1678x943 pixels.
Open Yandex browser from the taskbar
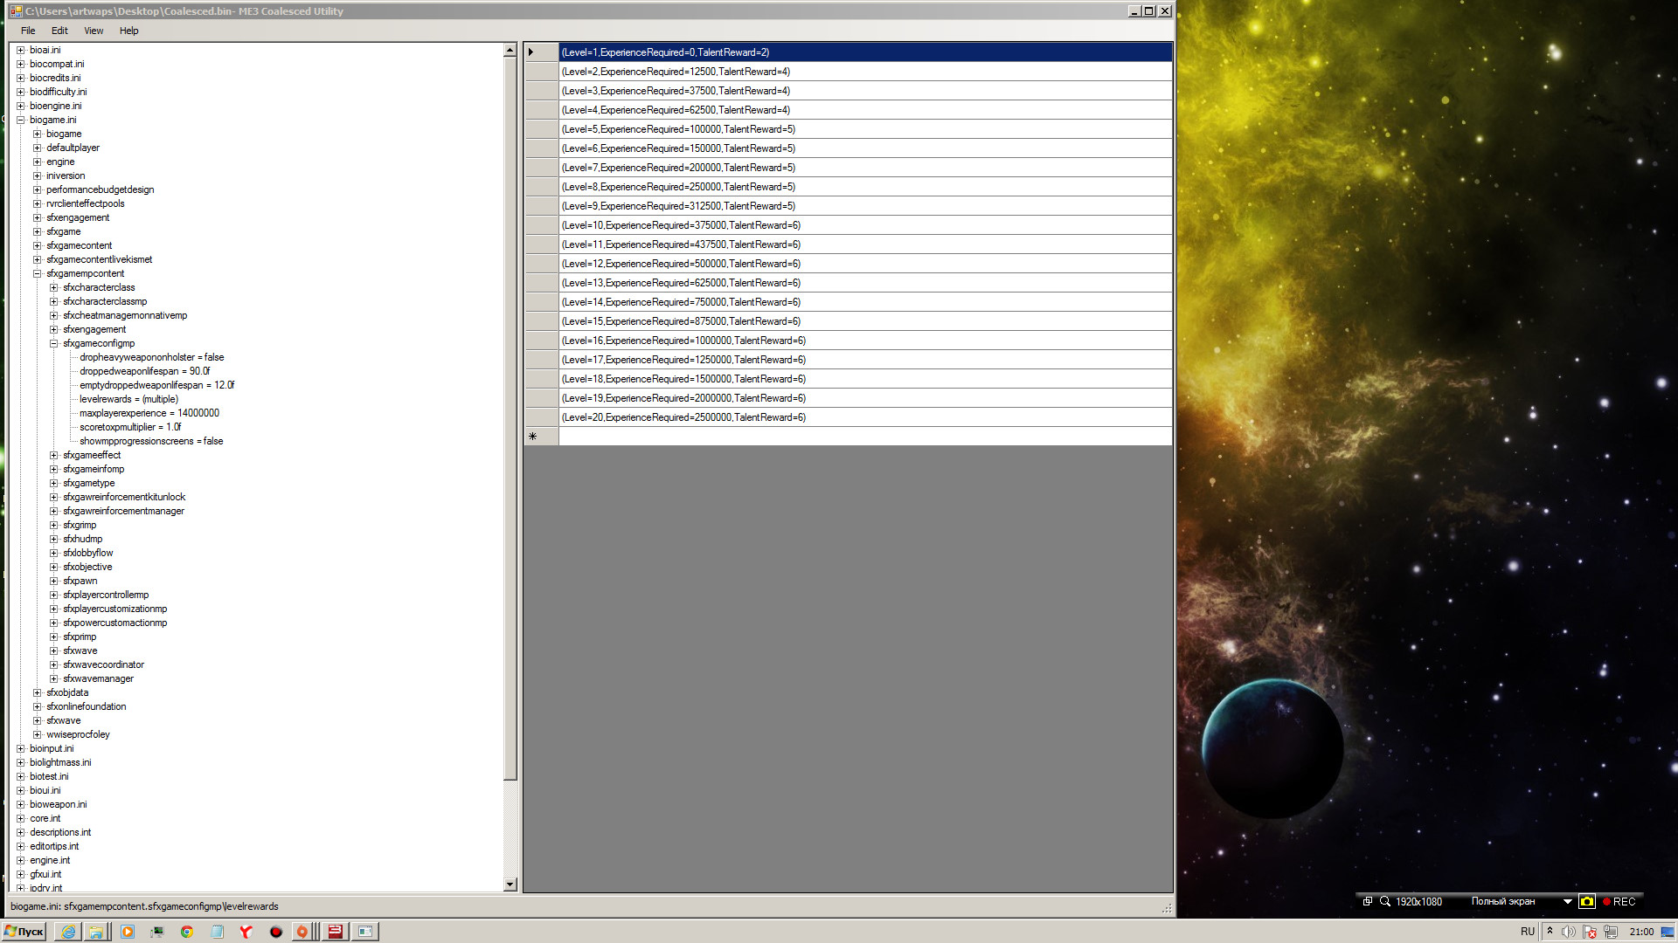(246, 932)
